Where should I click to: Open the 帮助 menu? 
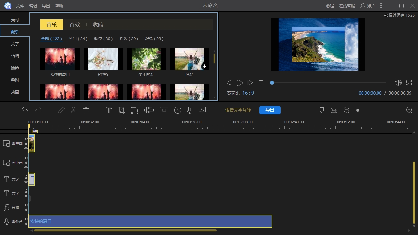pos(59,6)
